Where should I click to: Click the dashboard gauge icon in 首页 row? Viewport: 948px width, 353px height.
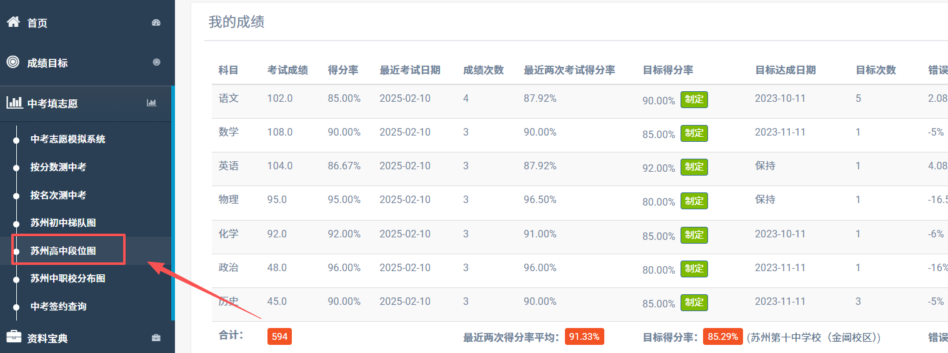tap(156, 22)
